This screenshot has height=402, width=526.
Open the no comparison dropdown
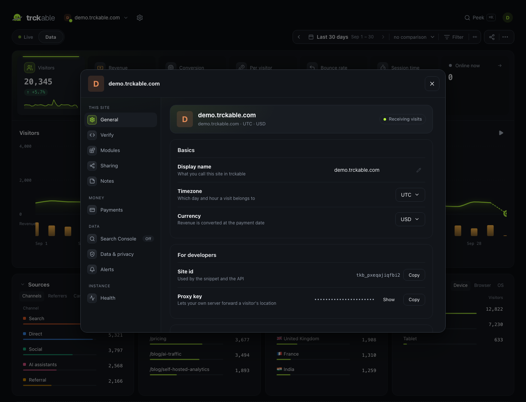tap(414, 37)
